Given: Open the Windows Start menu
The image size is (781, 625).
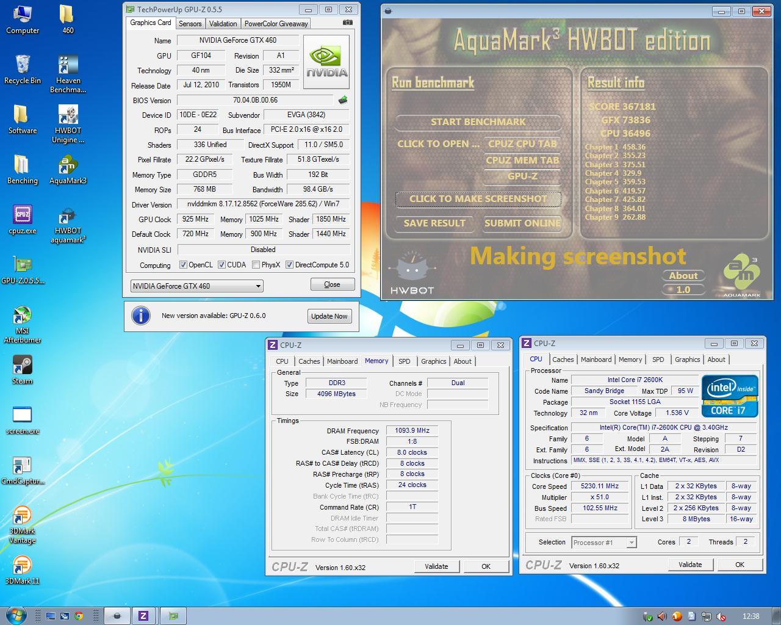Looking at the screenshot, I should point(16,615).
